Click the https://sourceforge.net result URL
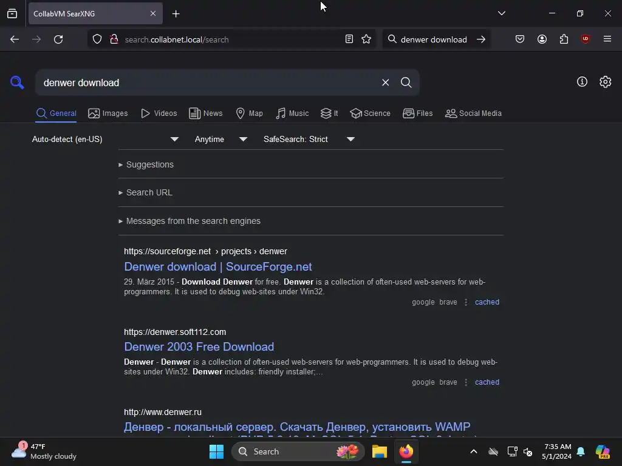 [205, 251]
